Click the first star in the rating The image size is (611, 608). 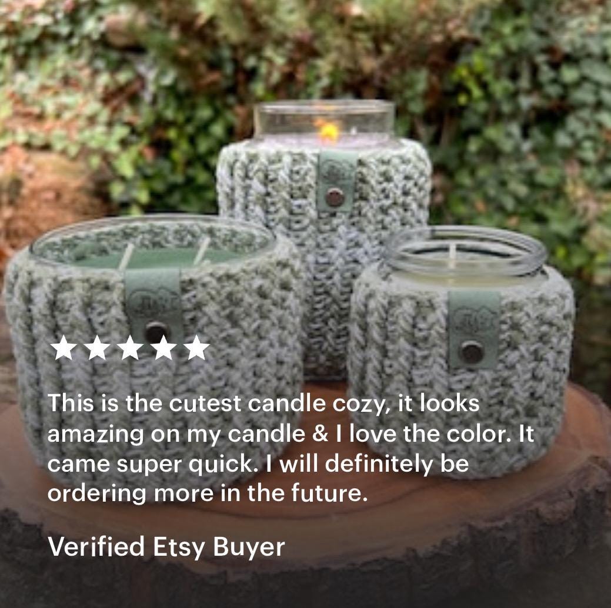63,348
